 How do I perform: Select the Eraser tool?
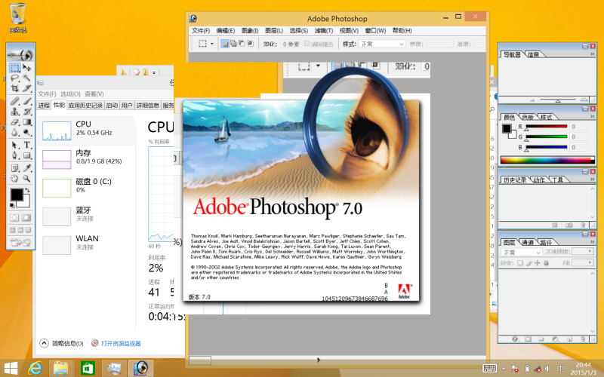(x=14, y=122)
